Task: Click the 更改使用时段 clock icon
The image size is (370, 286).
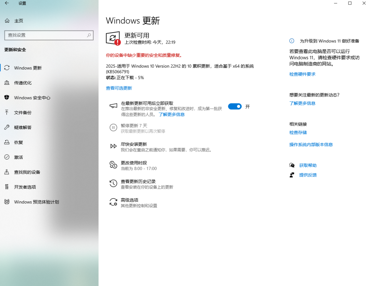Action: pos(113,165)
